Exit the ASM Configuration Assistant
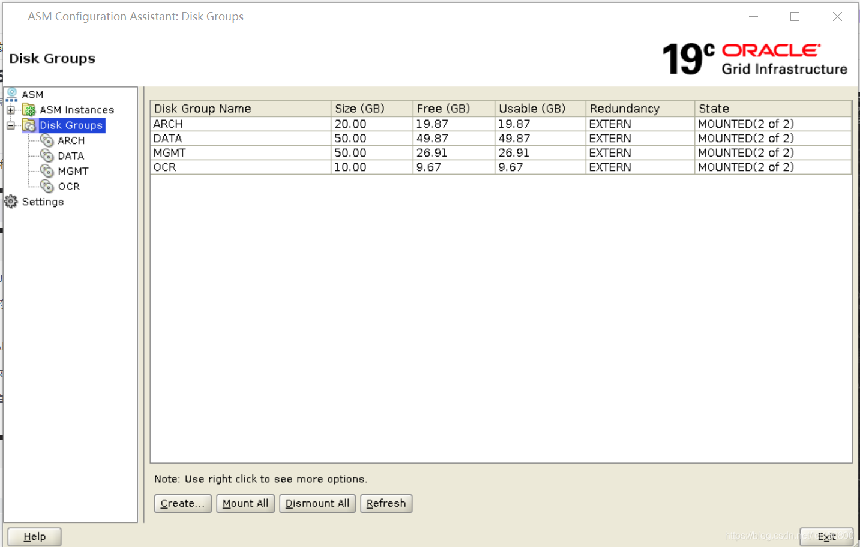The width and height of the screenshot is (860, 547). click(826, 537)
